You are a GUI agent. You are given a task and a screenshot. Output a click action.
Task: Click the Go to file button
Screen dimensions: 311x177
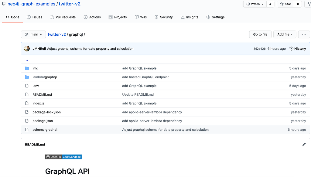click(x=260, y=34)
